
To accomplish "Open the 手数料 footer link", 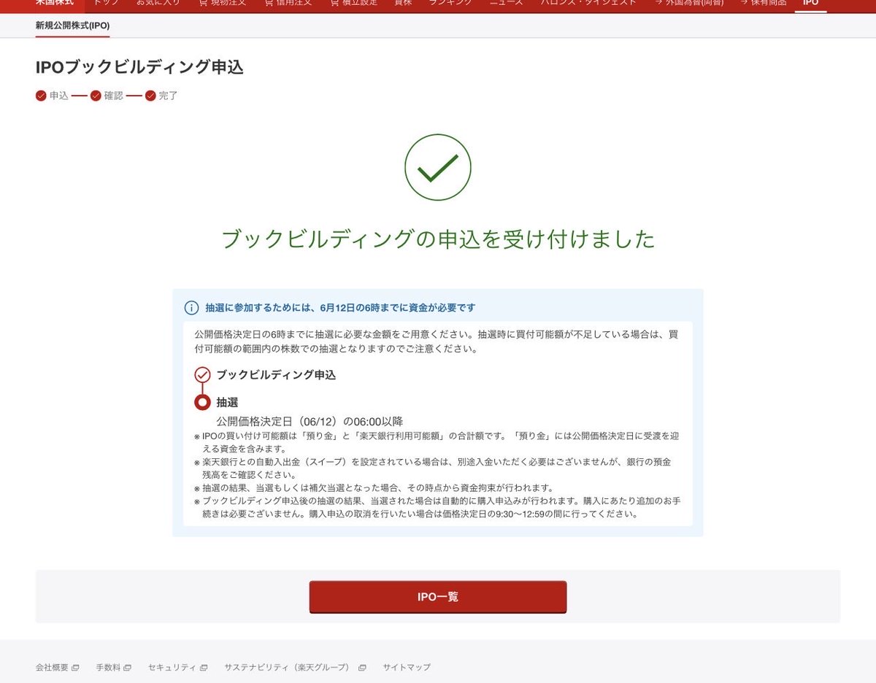I will pos(113,667).
